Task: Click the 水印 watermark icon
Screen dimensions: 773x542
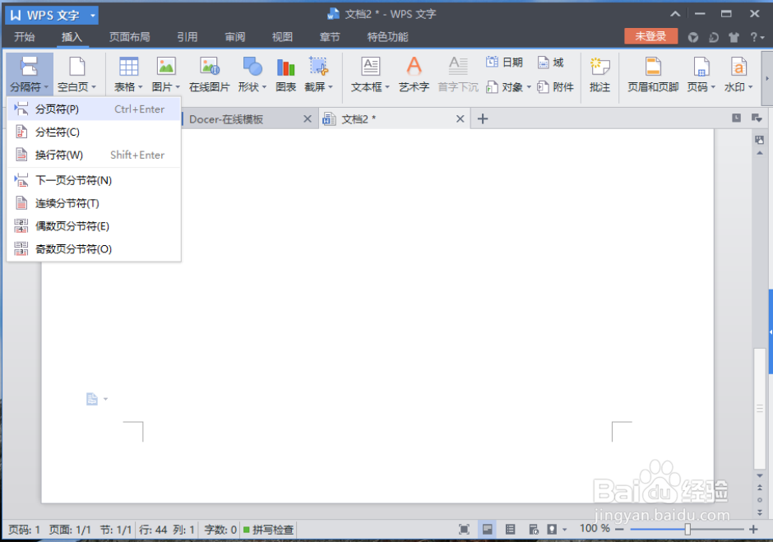Action: click(738, 67)
